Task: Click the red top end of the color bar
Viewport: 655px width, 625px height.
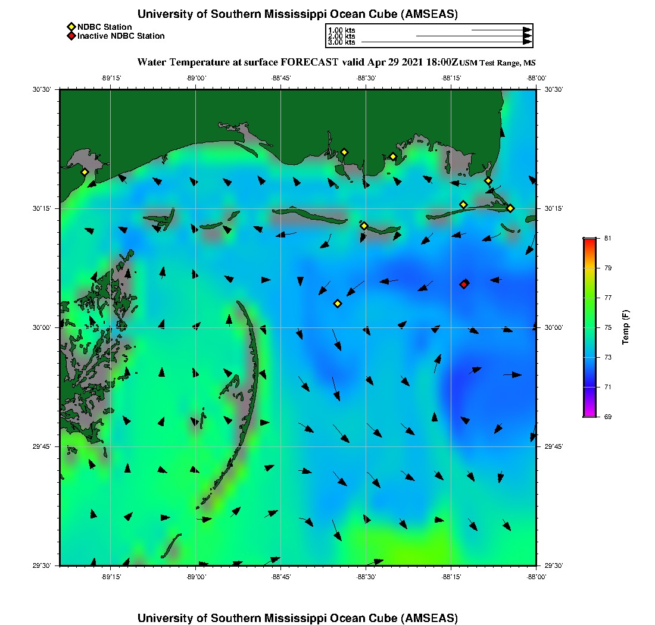Action: pos(589,240)
